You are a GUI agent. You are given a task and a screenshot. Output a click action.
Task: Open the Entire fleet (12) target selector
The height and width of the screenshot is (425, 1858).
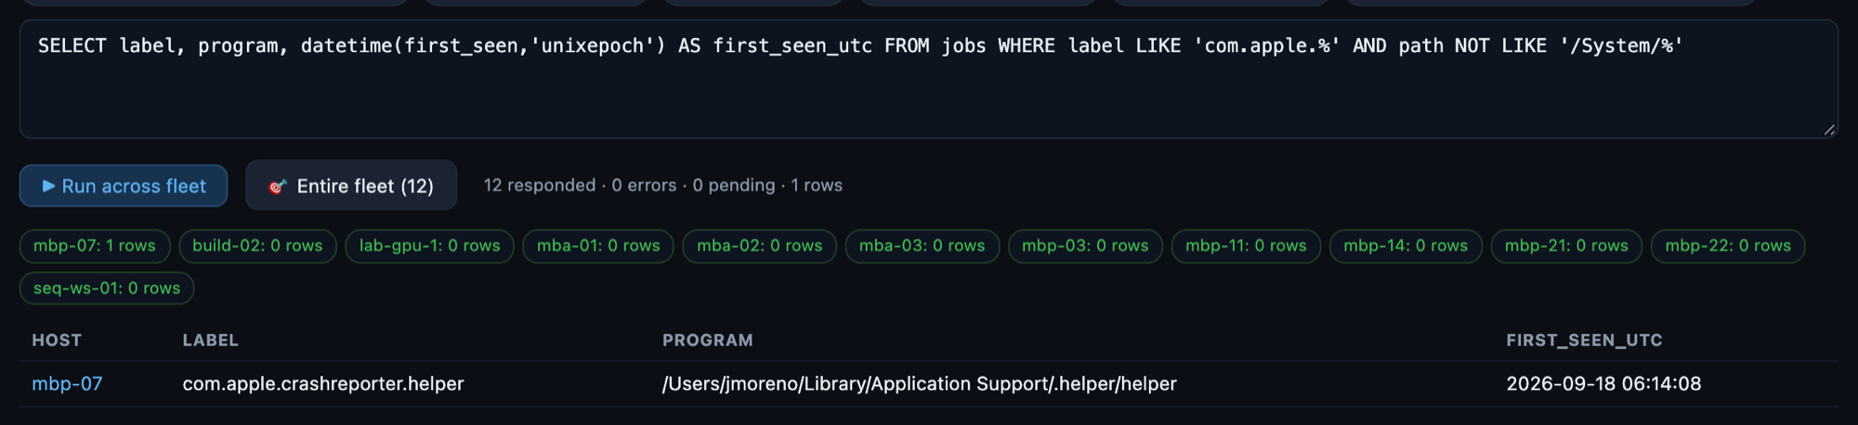pyautogui.click(x=351, y=186)
